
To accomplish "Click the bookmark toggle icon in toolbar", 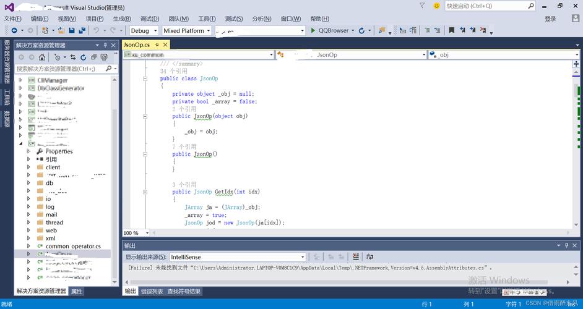I will pos(451,30).
